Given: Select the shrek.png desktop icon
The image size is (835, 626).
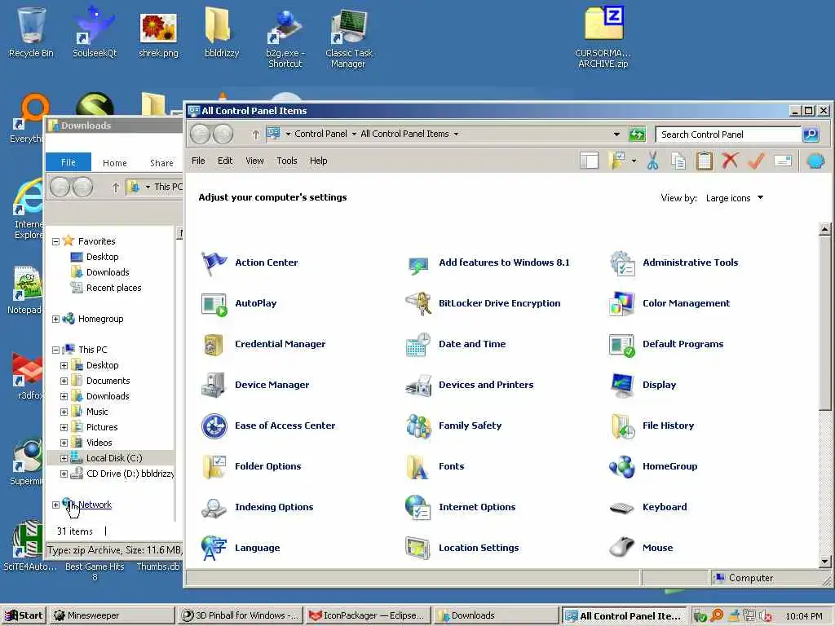Looking at the screenshot, I should click(158, 35).
